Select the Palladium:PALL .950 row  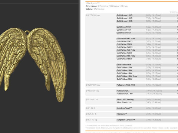pos(147,85)
